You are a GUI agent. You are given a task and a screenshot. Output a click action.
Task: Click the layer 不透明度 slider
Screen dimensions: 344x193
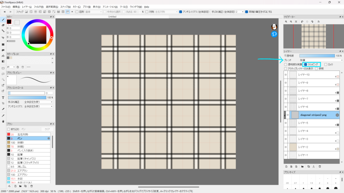pos(317,56)
